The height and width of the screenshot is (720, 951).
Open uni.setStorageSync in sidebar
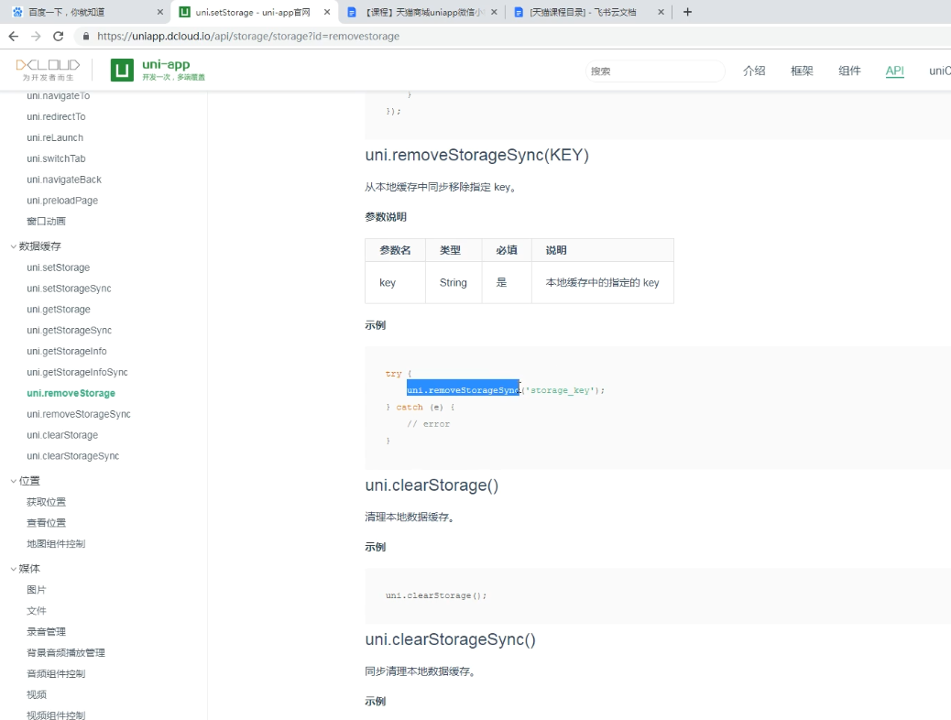(x=69, y=289)
